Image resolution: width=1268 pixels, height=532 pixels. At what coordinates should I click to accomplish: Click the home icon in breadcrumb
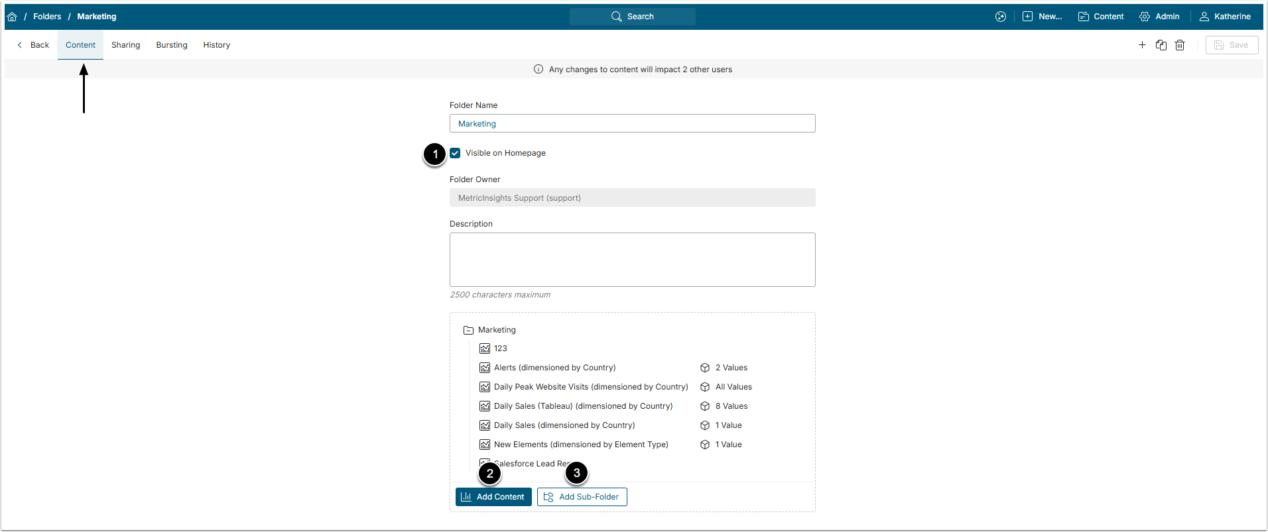[x=12, y=17]
